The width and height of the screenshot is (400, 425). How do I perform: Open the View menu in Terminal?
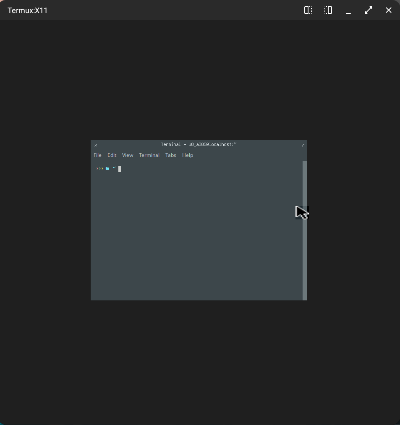pyautogui.click(x=128, y=155)
